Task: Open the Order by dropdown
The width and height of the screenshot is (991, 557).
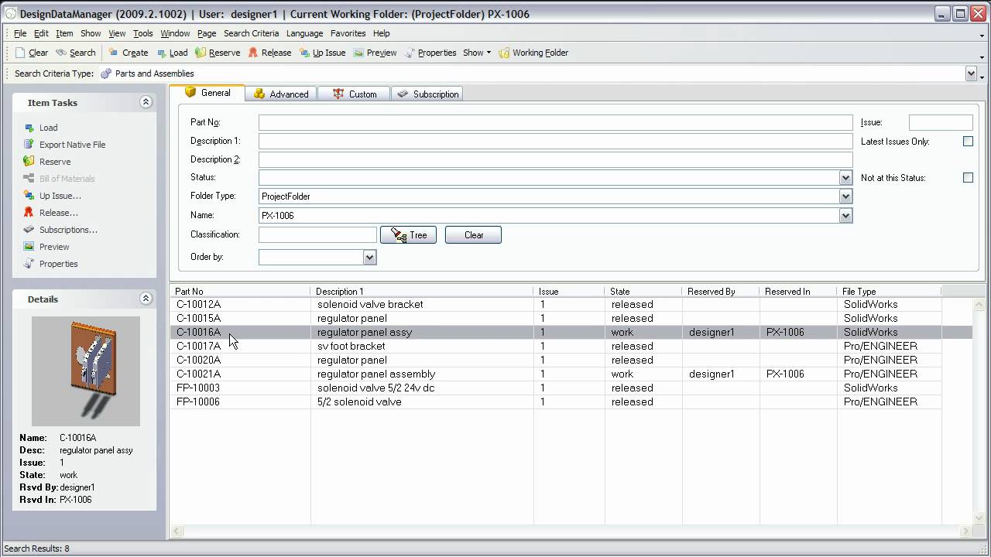Action: coord(369,258)
